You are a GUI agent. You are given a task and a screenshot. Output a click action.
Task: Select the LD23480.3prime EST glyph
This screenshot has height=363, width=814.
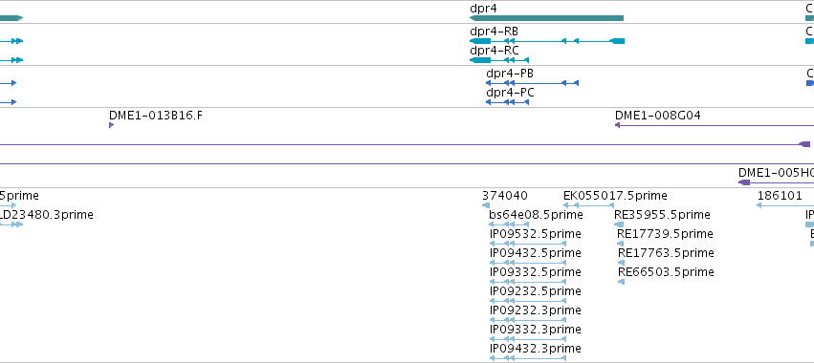pos(11,224)
